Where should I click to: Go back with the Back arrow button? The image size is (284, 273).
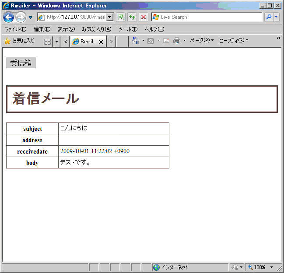coord(8,17)
